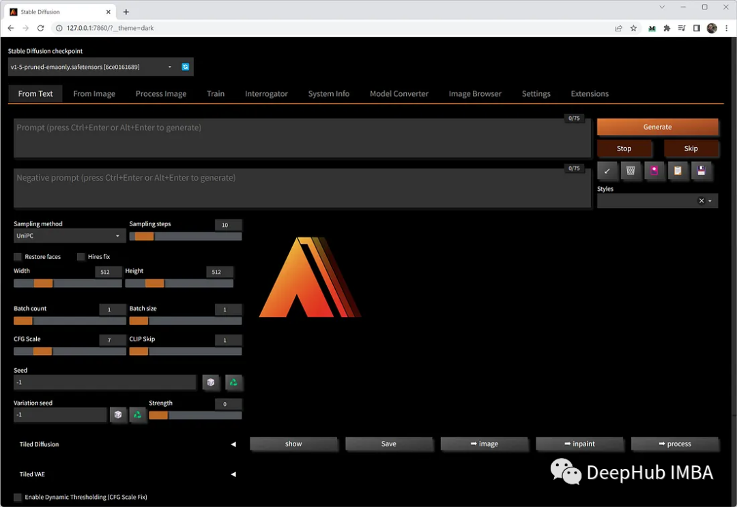Reload the browser page
The image size is (737, 507).
(40, 28)
